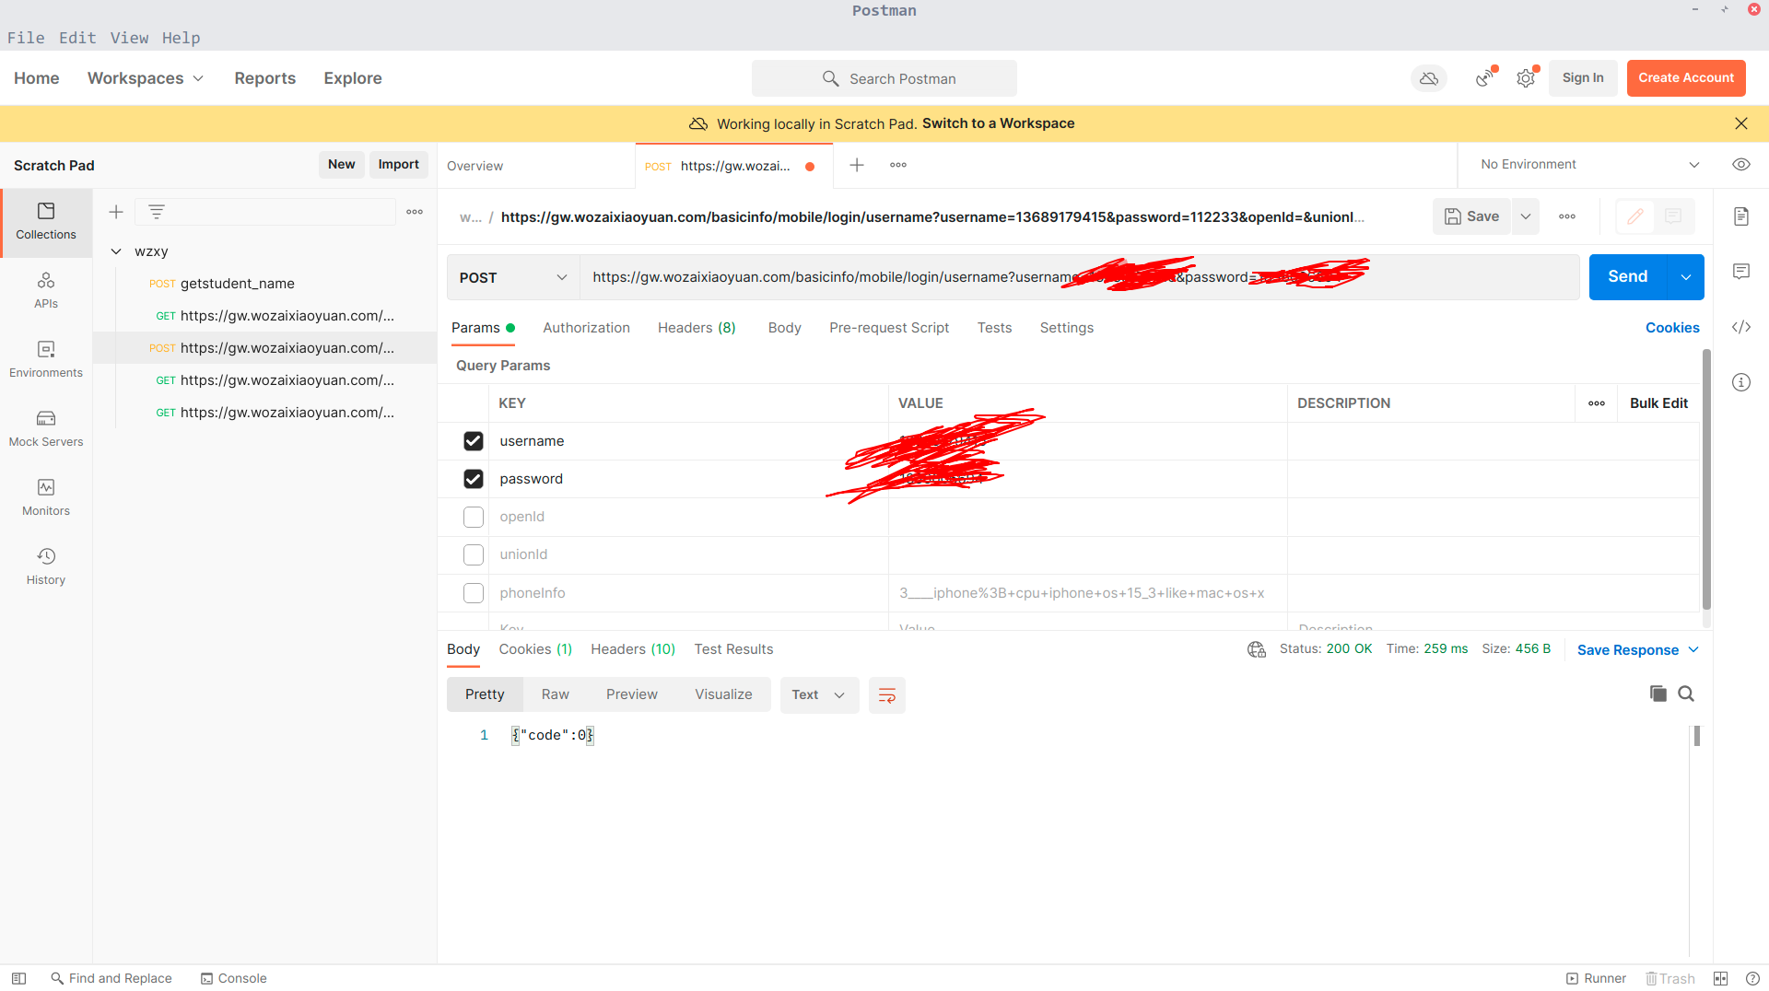Screen dimensions: 1769x991
Task: Open the request info icon
Action: [1740, 382]
